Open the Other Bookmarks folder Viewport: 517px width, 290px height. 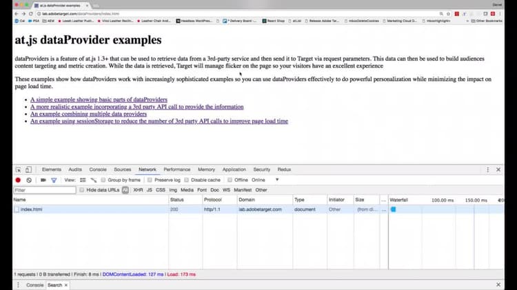click(487, 21)
